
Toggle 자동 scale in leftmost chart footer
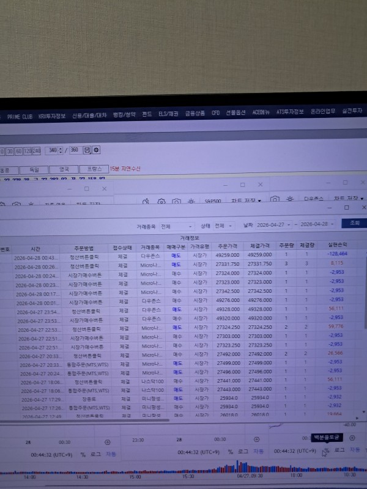[111, 454]
